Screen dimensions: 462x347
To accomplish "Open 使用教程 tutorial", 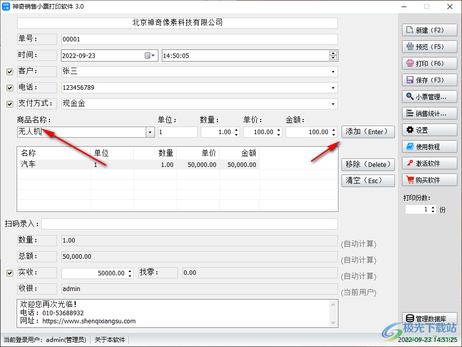I will click(x=429, y=147).
